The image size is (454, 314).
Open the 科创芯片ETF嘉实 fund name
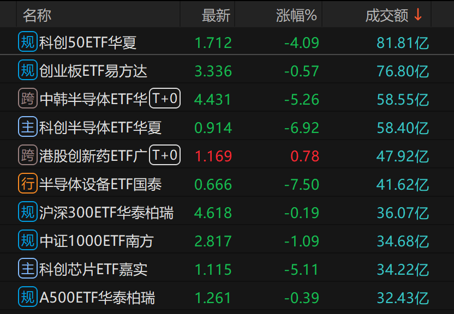93,269
